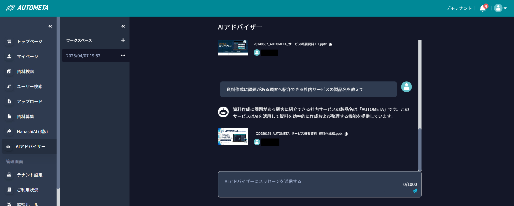Click the HanashiAI chat icon
This screenshot has width=514, height=206.
(9, 132)
